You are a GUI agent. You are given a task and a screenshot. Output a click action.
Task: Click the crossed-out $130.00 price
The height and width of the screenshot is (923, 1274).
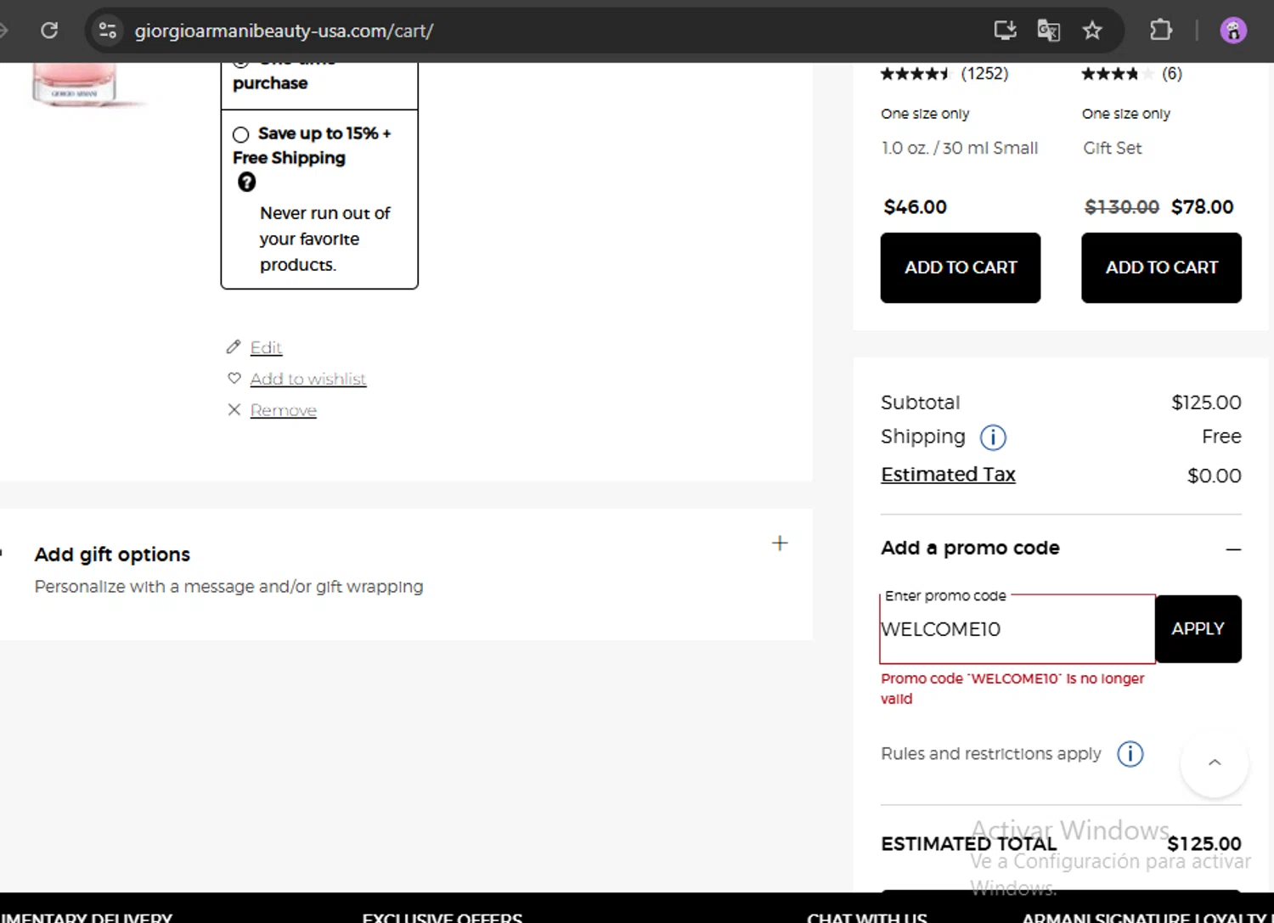click(1122, 206)
